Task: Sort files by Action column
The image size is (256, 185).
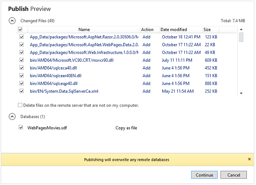Action: 147,30
